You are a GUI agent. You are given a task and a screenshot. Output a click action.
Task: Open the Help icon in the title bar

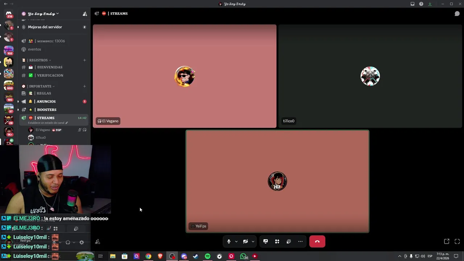(421, 4)
